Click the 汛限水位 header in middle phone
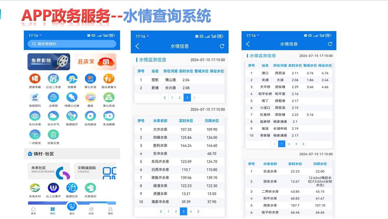This screenshot has height=219, width=388. point(212,121)
